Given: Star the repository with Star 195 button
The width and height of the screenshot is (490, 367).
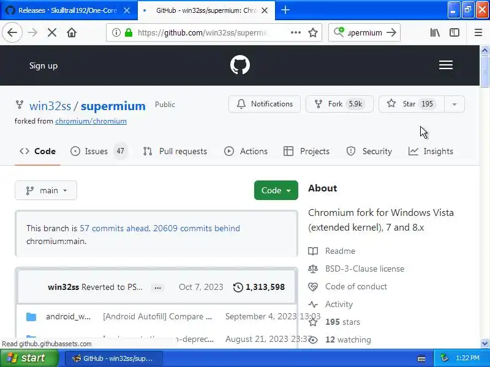Looking at the screenshot, I should coord(411,104).
